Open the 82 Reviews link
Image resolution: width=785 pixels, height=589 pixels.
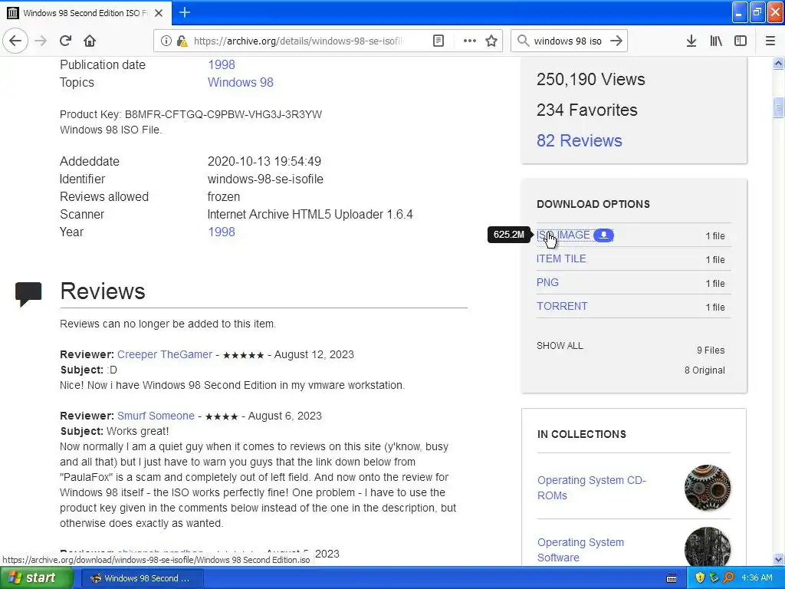point(580,141)
